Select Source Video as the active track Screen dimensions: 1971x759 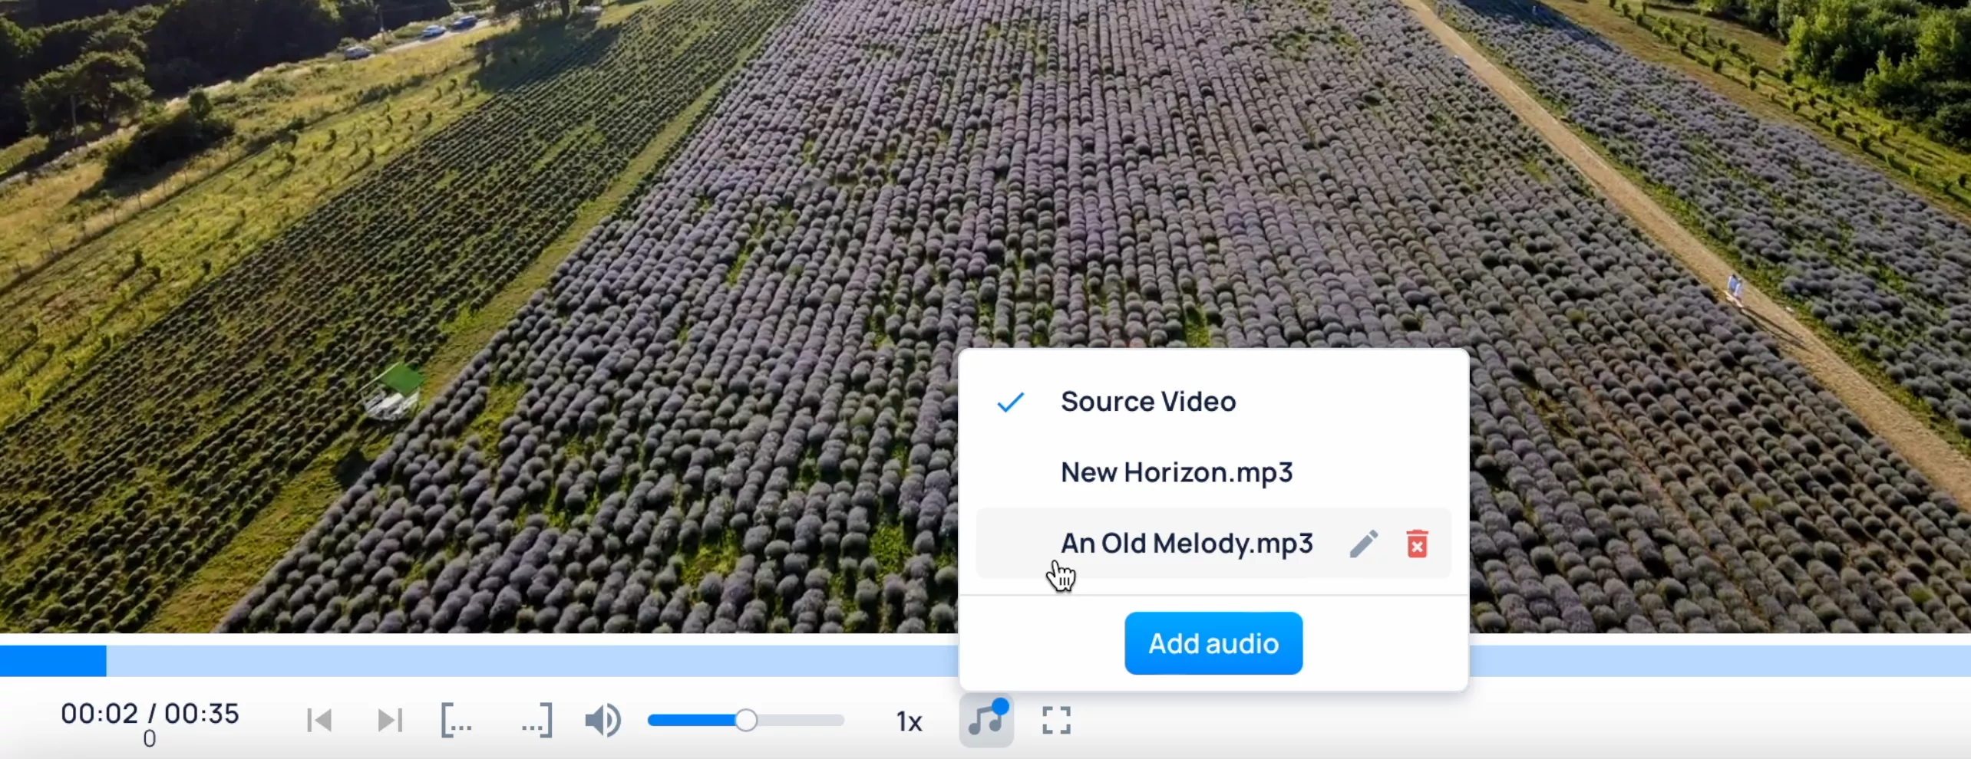(1148, 400)
